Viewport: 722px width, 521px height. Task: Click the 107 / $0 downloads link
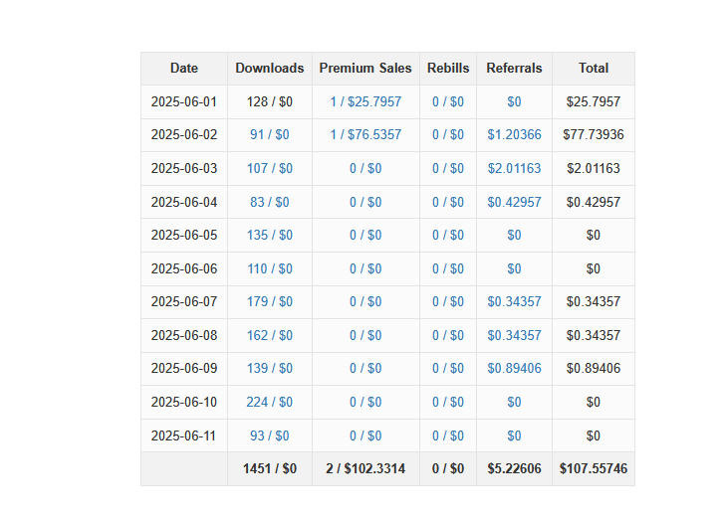click(x=269, y=168)
